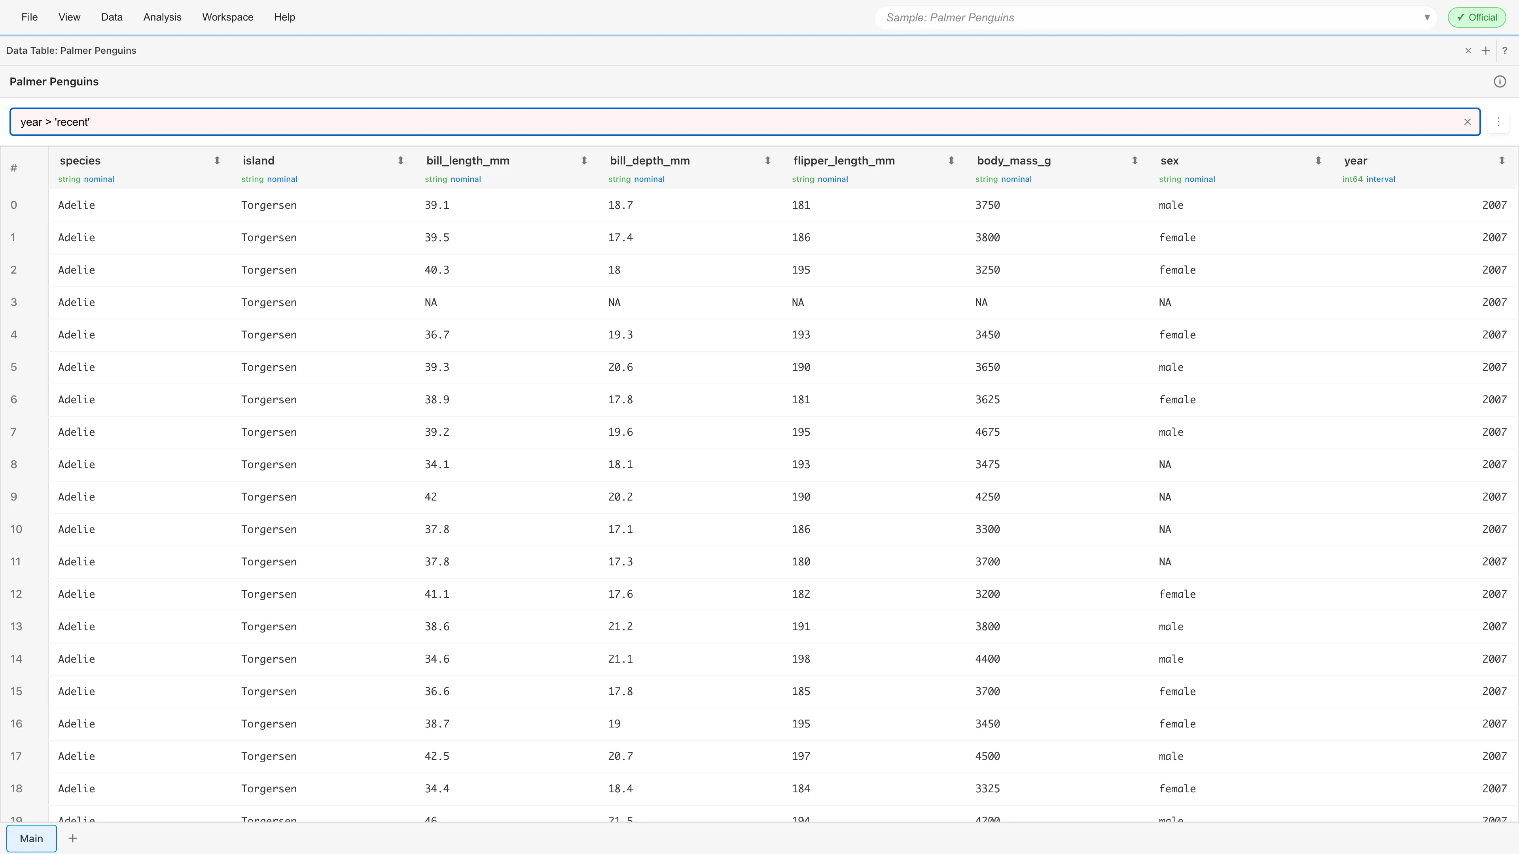Open the View menu
Image resolution: width=1519 pixels, height=854 pixels.
69,17
